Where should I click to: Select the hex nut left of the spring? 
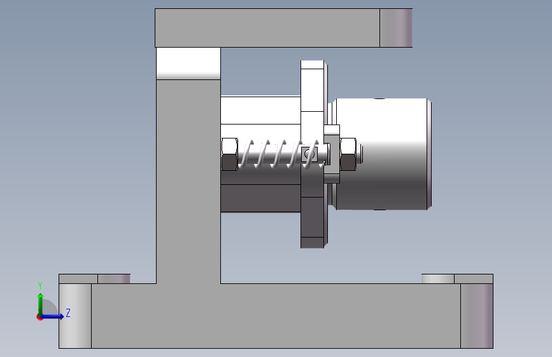230,154
